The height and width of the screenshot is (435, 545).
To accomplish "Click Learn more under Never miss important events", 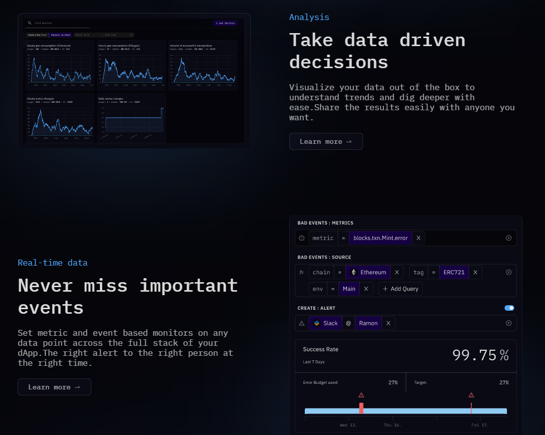I will click(x=54, y=387).
